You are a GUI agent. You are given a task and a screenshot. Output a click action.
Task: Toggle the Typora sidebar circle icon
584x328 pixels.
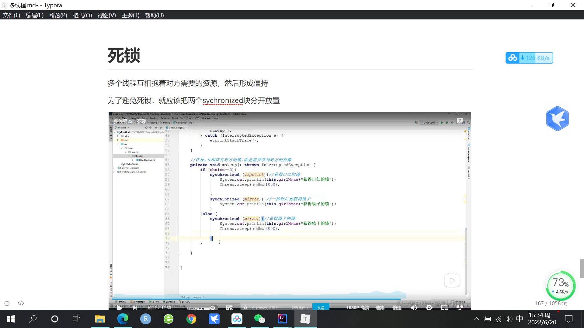pyautogui.click(x=7, y=303)
